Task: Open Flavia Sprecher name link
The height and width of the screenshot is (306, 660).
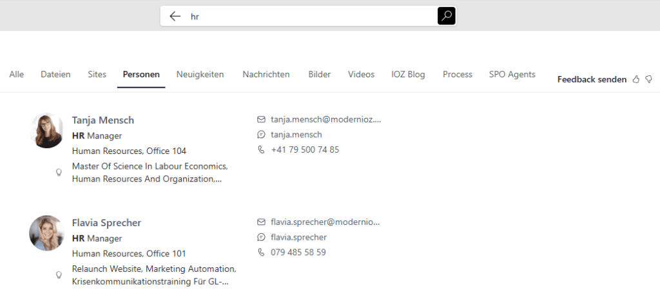Action: click(106, 223)
